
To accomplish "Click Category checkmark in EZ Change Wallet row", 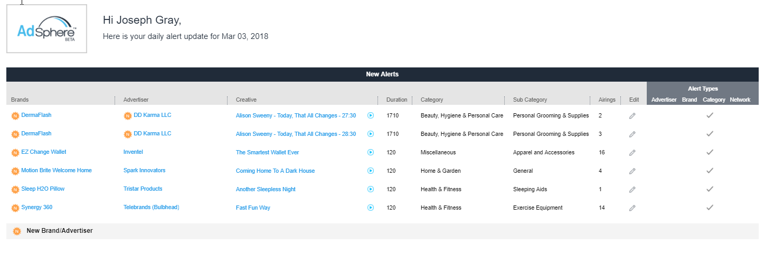I will (710, 152).
